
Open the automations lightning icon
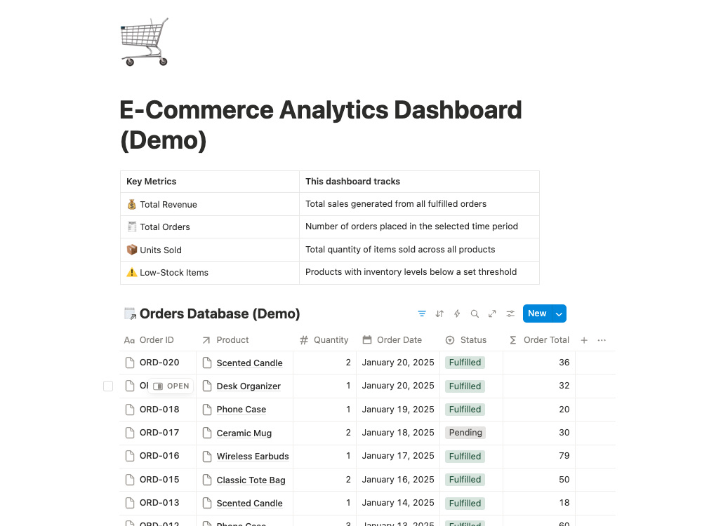[x=457, y=313]
